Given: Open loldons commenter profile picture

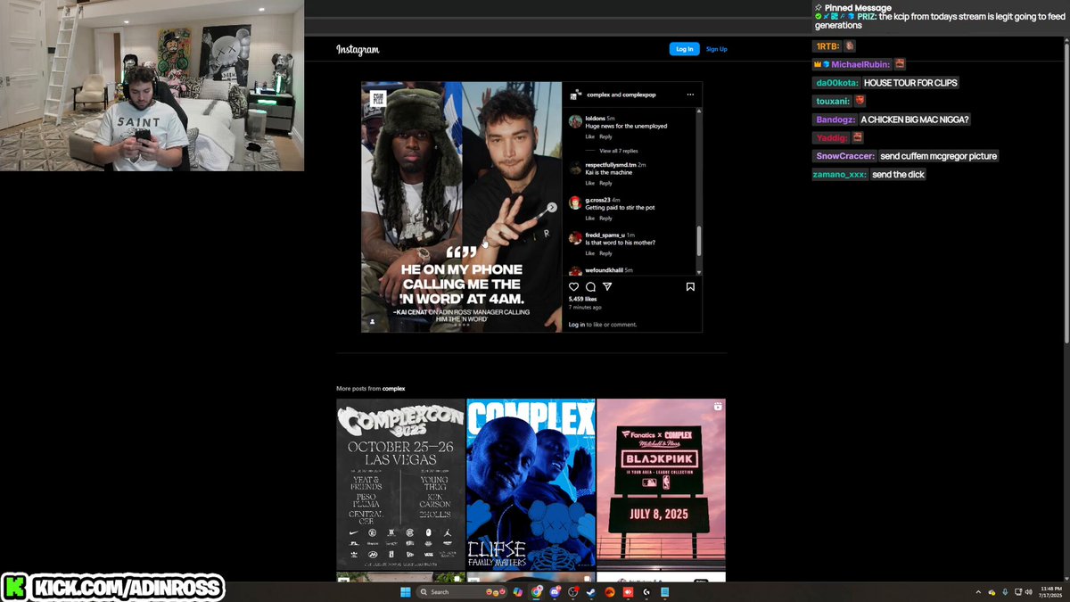Looking at the screenshot, I should point(575,121).
